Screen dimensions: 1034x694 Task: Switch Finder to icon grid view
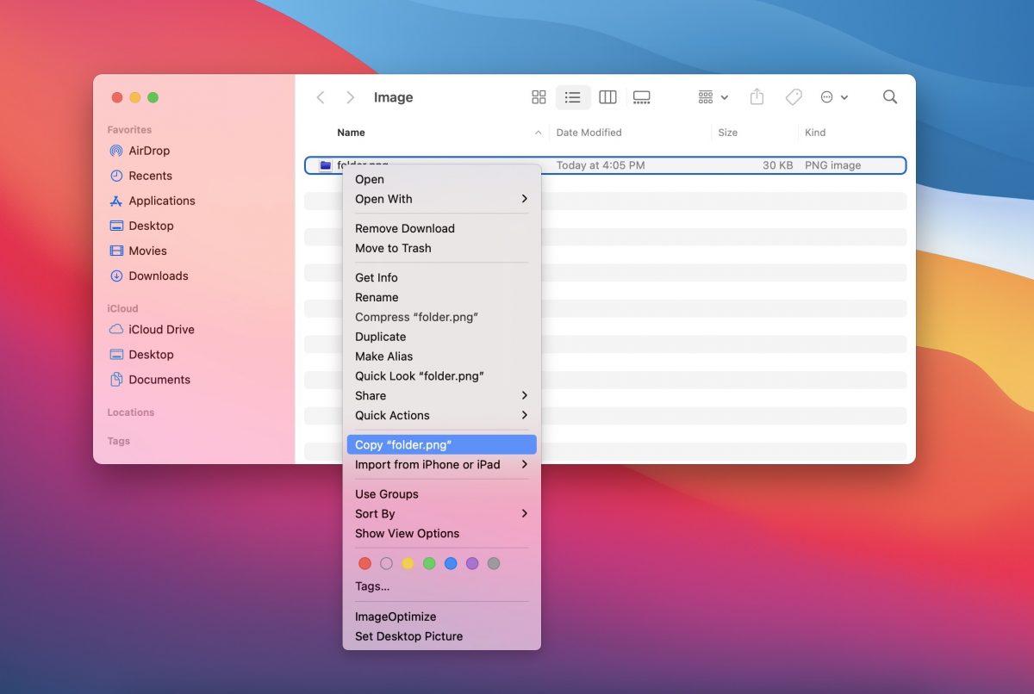539,97
